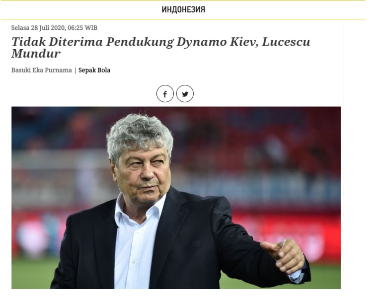The image size is (372, 300).
Task: Share the article via Twitter bird icon
Action: click(185, 94)
